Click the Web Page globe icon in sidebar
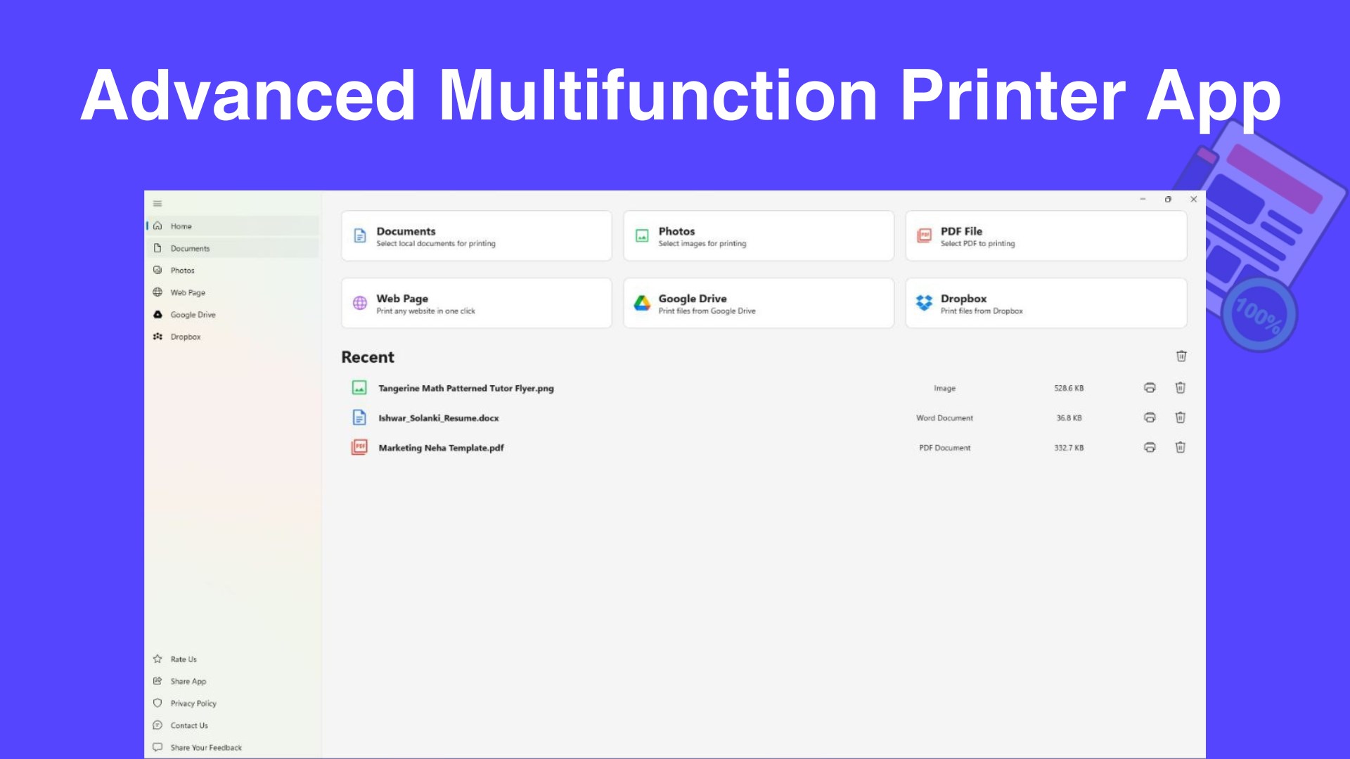This screenshot has height=759, width=1350. [x=158, y=292]
